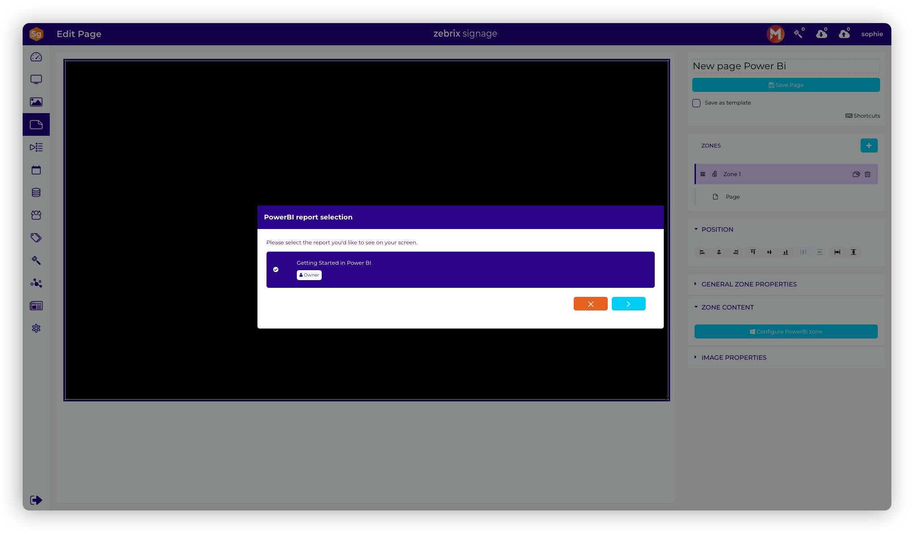Toggle the Save as template checkbox
914x534 pixels.
(x=696, y=103)
